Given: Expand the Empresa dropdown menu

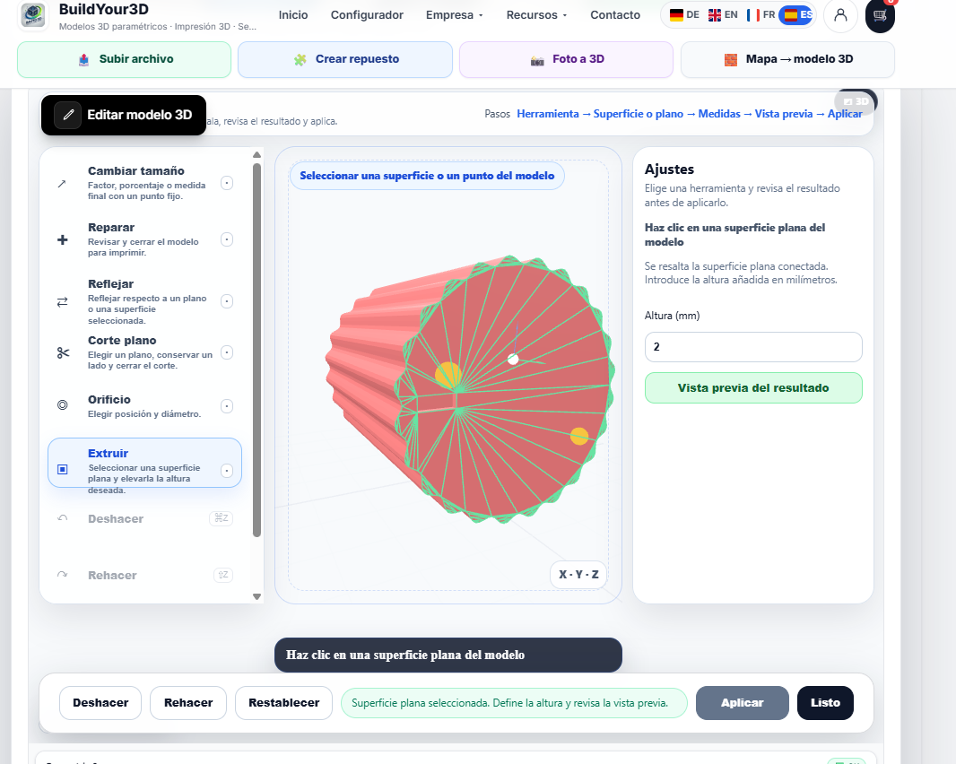Looking at the screenshot, I should (x=454, y=15).
